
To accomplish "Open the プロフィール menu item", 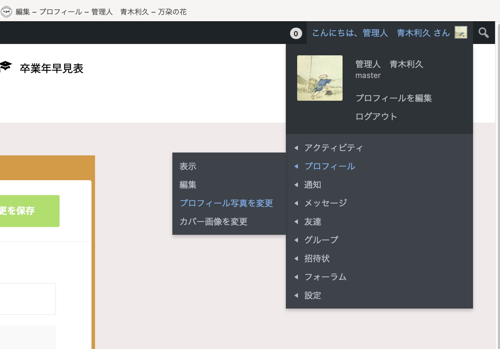I will [329, 166].
